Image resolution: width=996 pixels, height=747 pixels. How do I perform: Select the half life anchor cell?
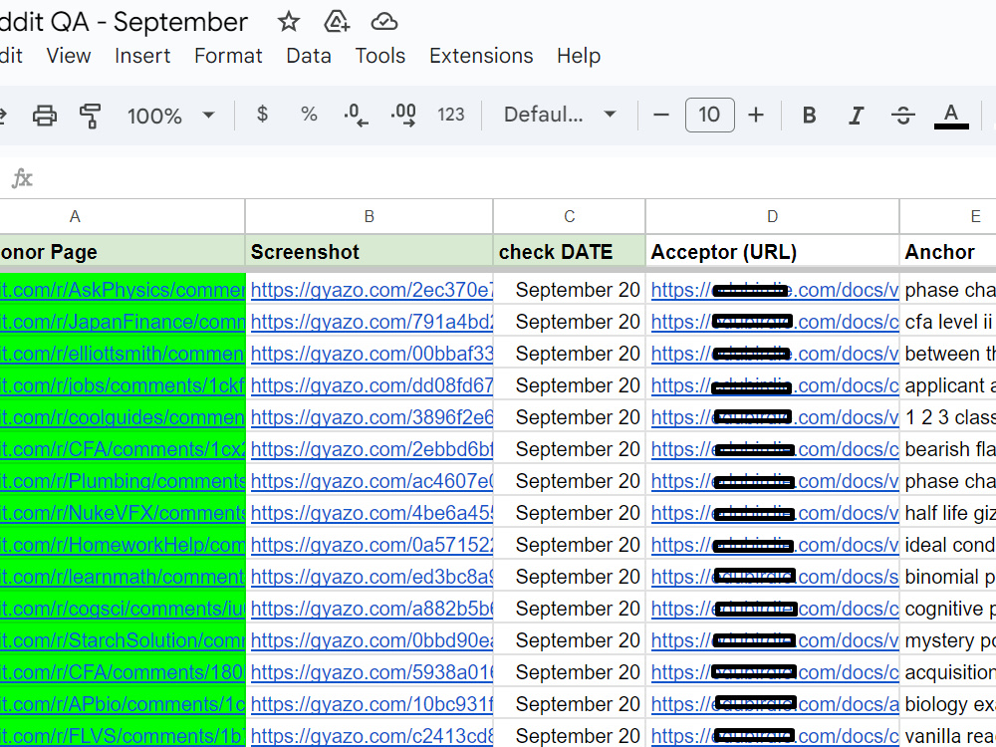point(948,513)
